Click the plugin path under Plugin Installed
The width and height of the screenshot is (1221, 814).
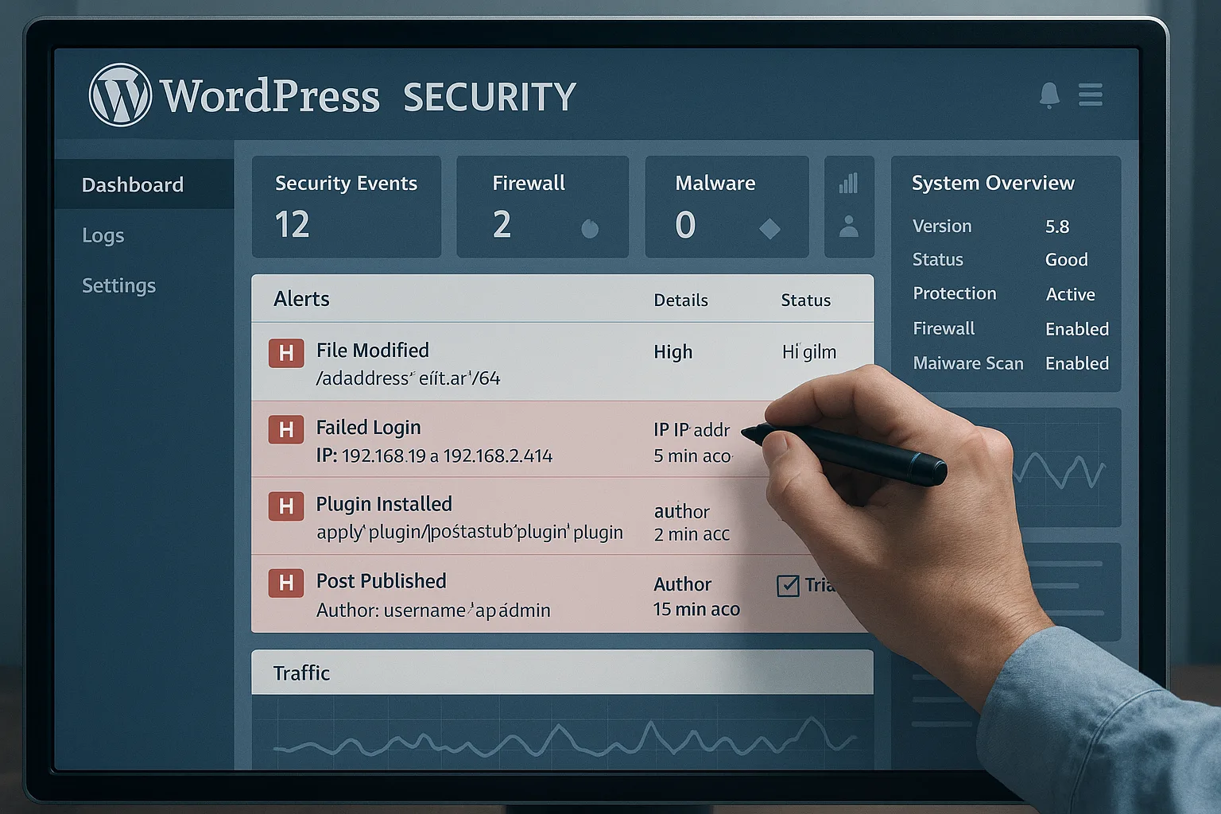(x=469, y=533)
